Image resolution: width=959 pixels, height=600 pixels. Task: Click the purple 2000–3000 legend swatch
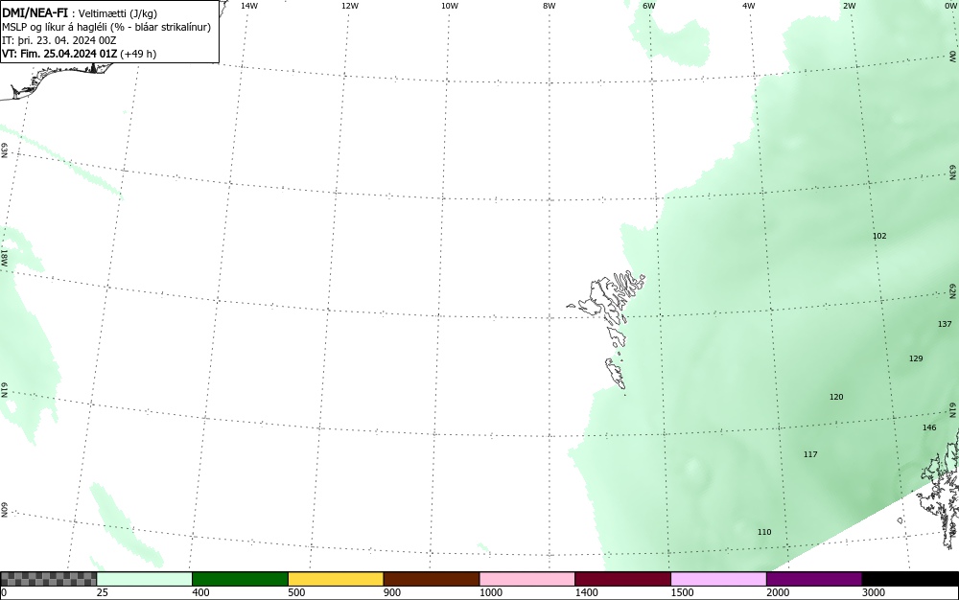click(x=814, y=579)
